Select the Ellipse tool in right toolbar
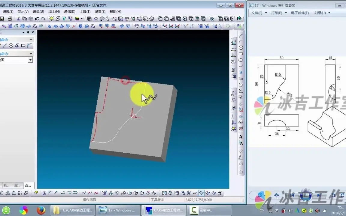Image resolution: width=346 pixels, height=216 pixels. tap(241, 60)
